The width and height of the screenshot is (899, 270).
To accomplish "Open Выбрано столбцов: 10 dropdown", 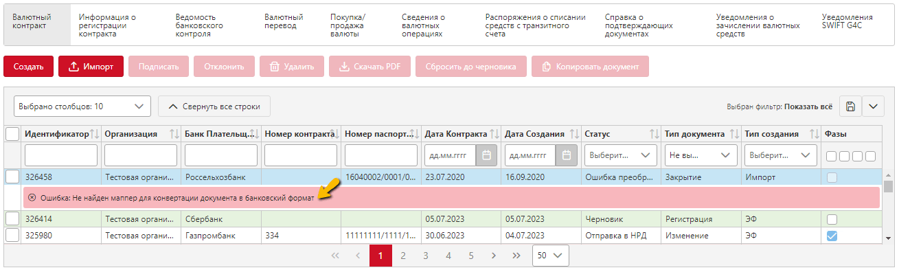I will point(82,106).
